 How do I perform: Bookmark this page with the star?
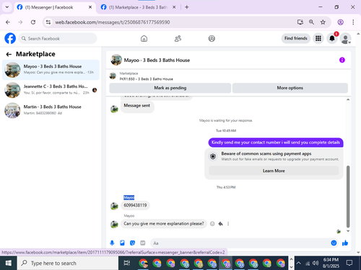(x=323, y=22)
